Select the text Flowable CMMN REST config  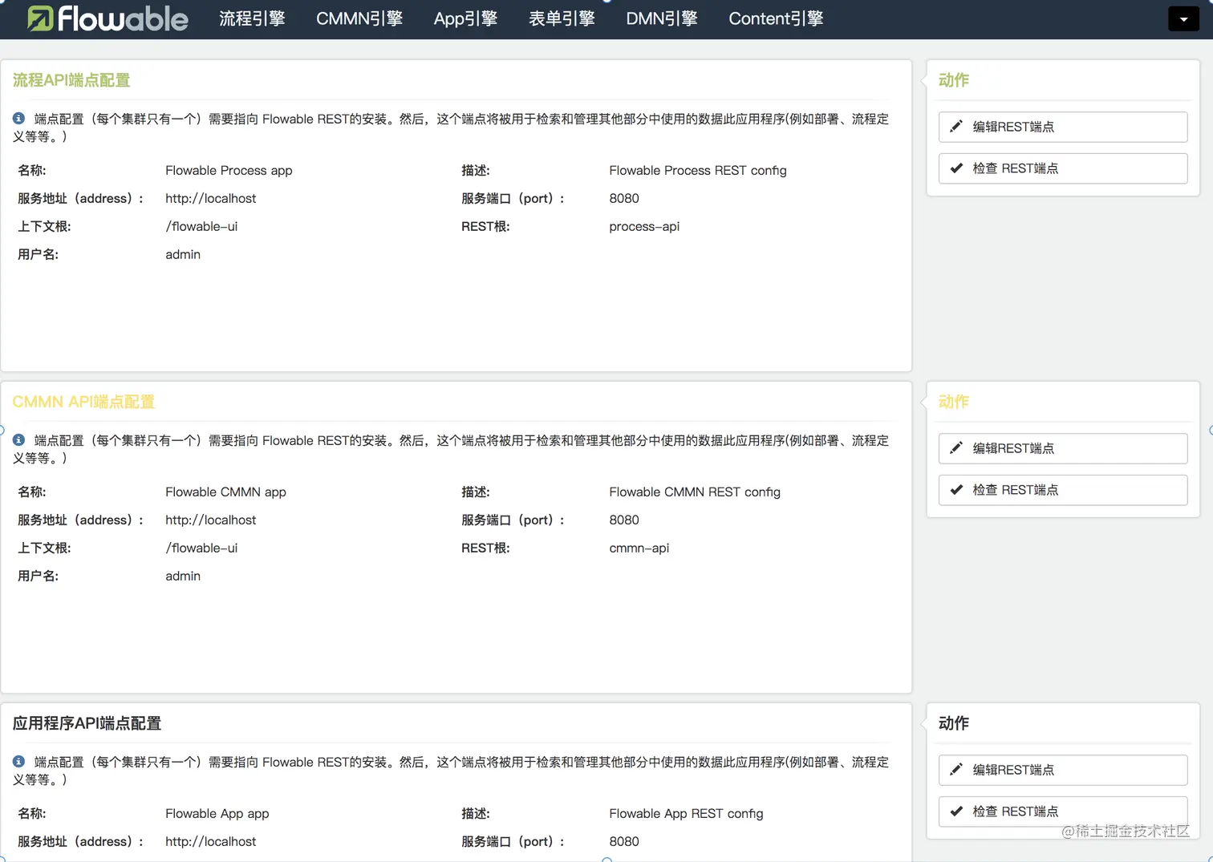695,492
